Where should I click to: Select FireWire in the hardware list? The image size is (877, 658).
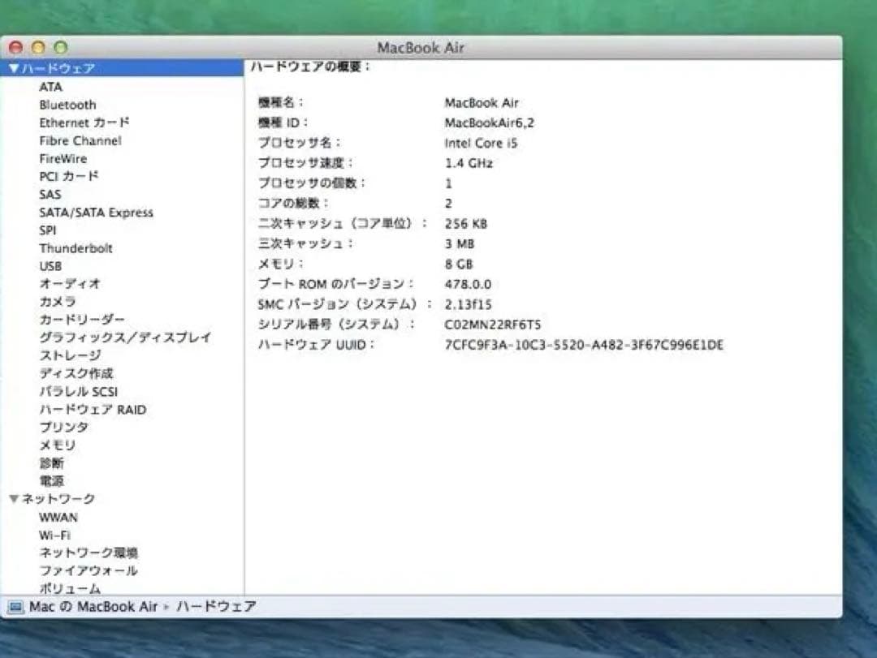point(63,158)
